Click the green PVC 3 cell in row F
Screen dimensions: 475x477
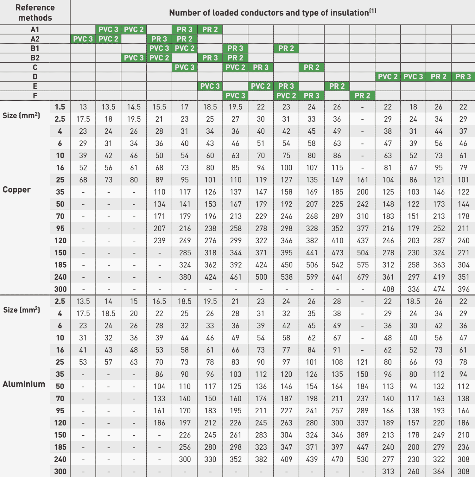[x=235, y=96]
